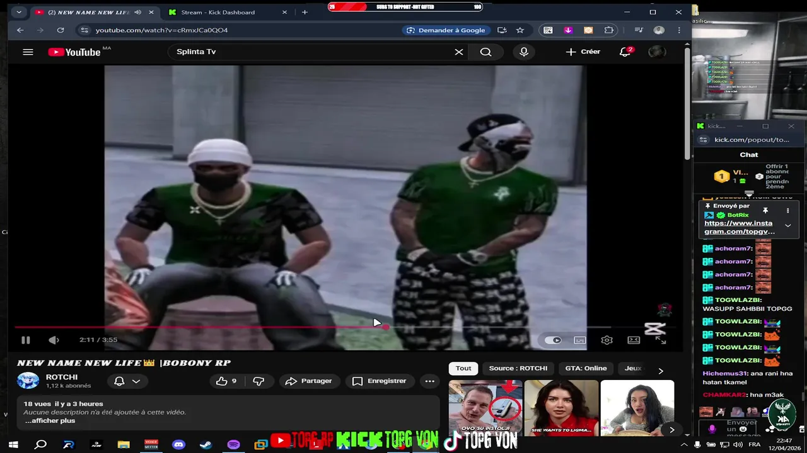The image size is (807, 453).
Task: Switch to Stream - Kick Dashboard tab
Action: point(226,12)
